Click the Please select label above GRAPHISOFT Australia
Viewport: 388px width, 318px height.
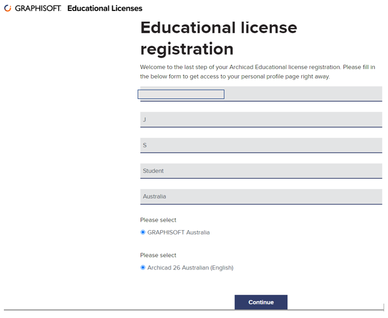tap(158, 220)
